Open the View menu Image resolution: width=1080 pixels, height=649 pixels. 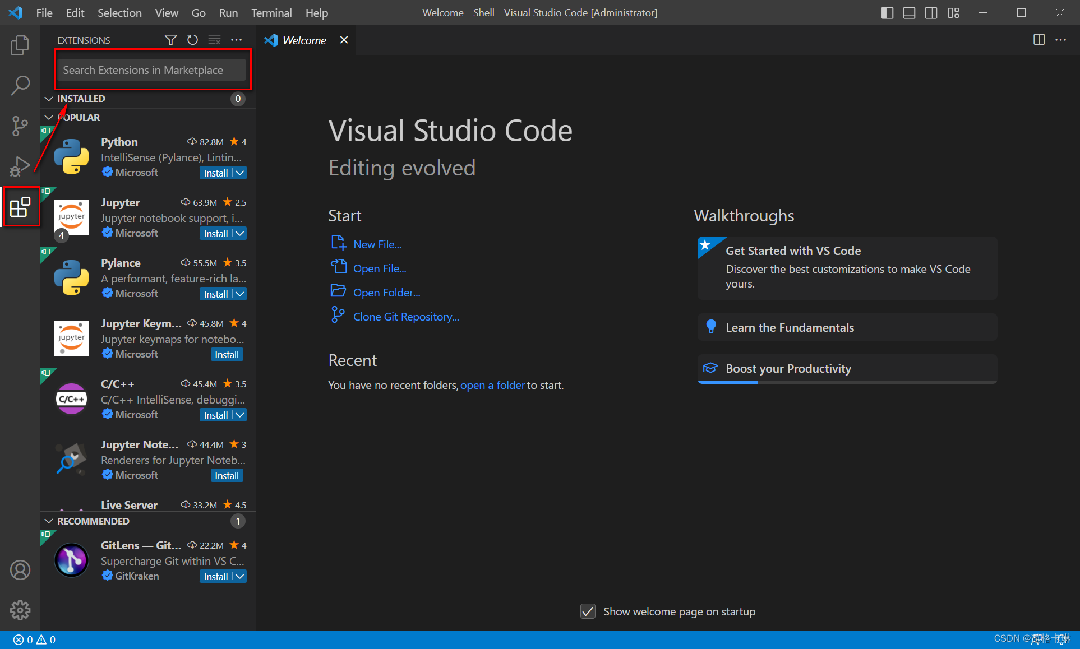(167, 13)
